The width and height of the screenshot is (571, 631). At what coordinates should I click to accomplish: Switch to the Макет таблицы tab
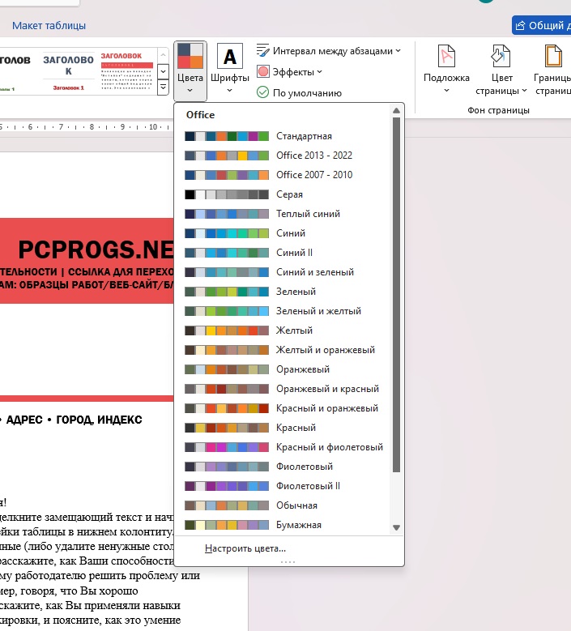tap(49, 25)
